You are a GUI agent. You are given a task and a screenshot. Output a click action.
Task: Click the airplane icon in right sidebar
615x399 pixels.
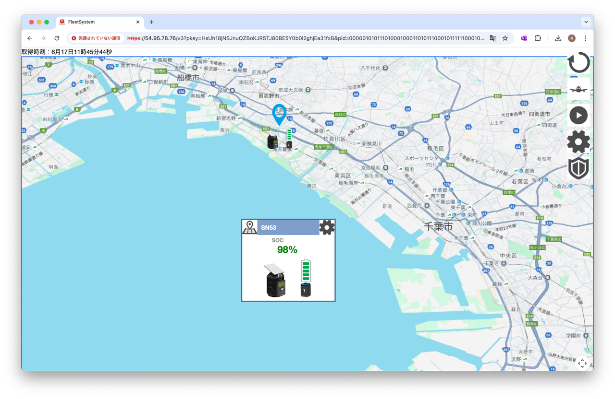(x=578, y=89)
